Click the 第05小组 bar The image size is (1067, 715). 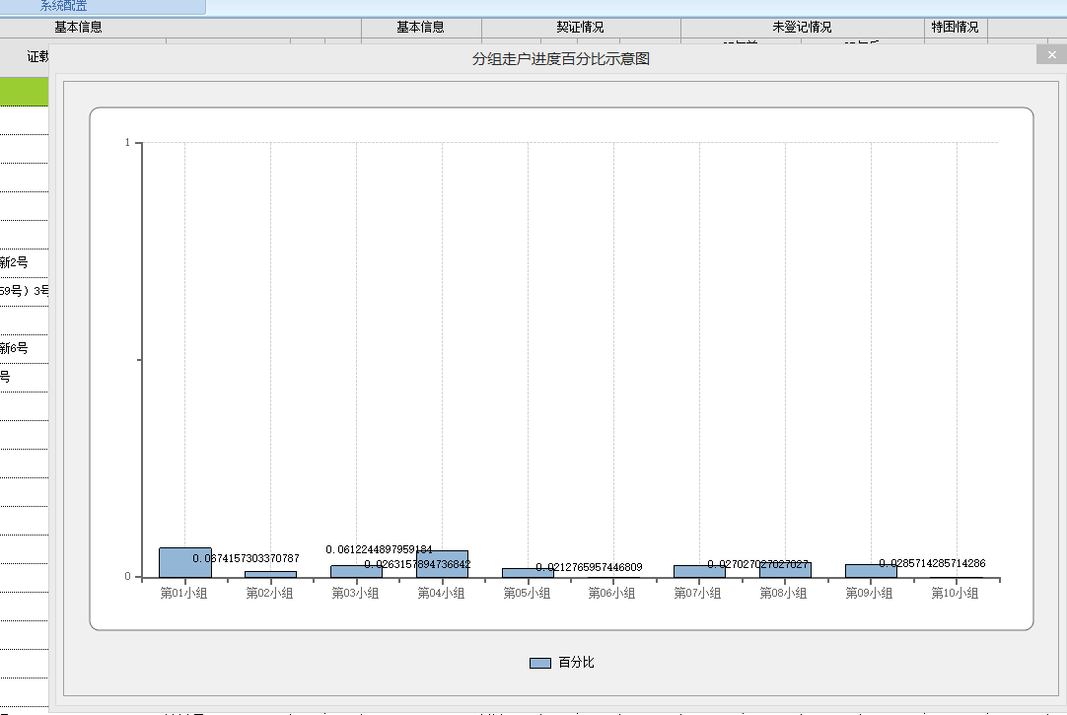(528, 573)
